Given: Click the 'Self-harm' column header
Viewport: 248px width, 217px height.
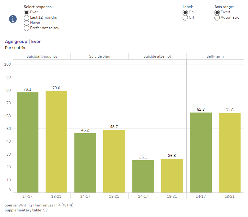Looking at the screenshot, I should (215, 56).
